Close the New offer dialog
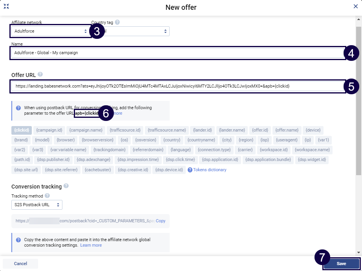This screenshot has width=362, height=271. click(356, 7)
